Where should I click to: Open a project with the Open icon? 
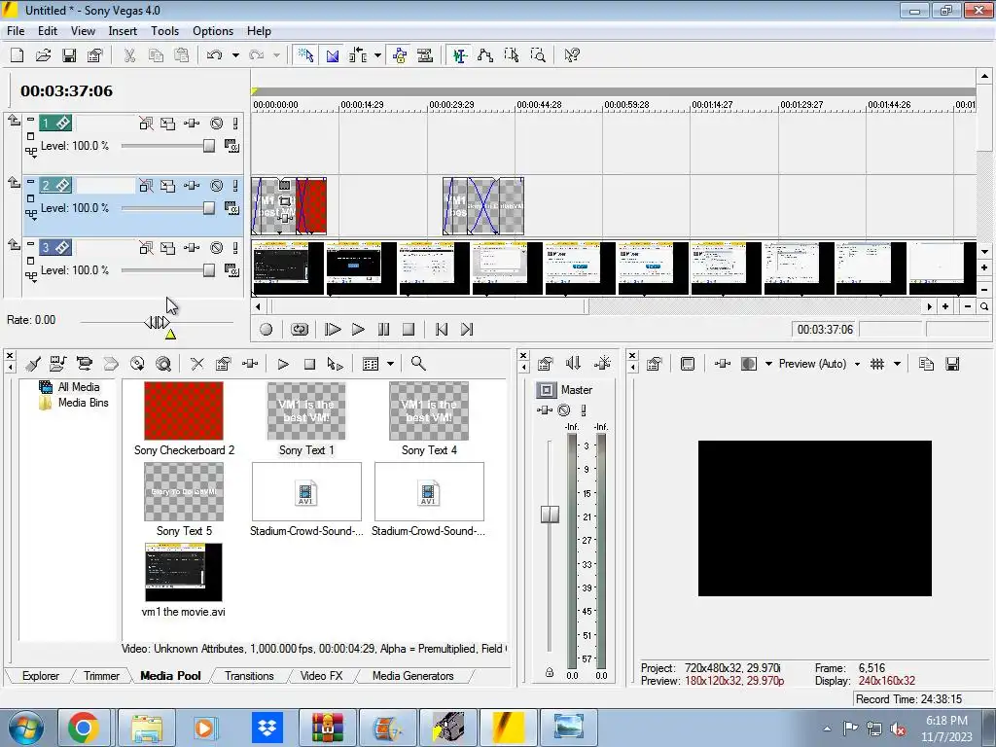click(x=43, y=55)
